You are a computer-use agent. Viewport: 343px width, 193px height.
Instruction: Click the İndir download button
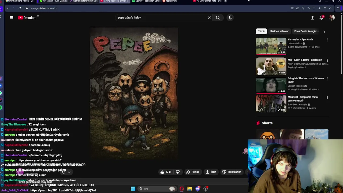(211, 172)
